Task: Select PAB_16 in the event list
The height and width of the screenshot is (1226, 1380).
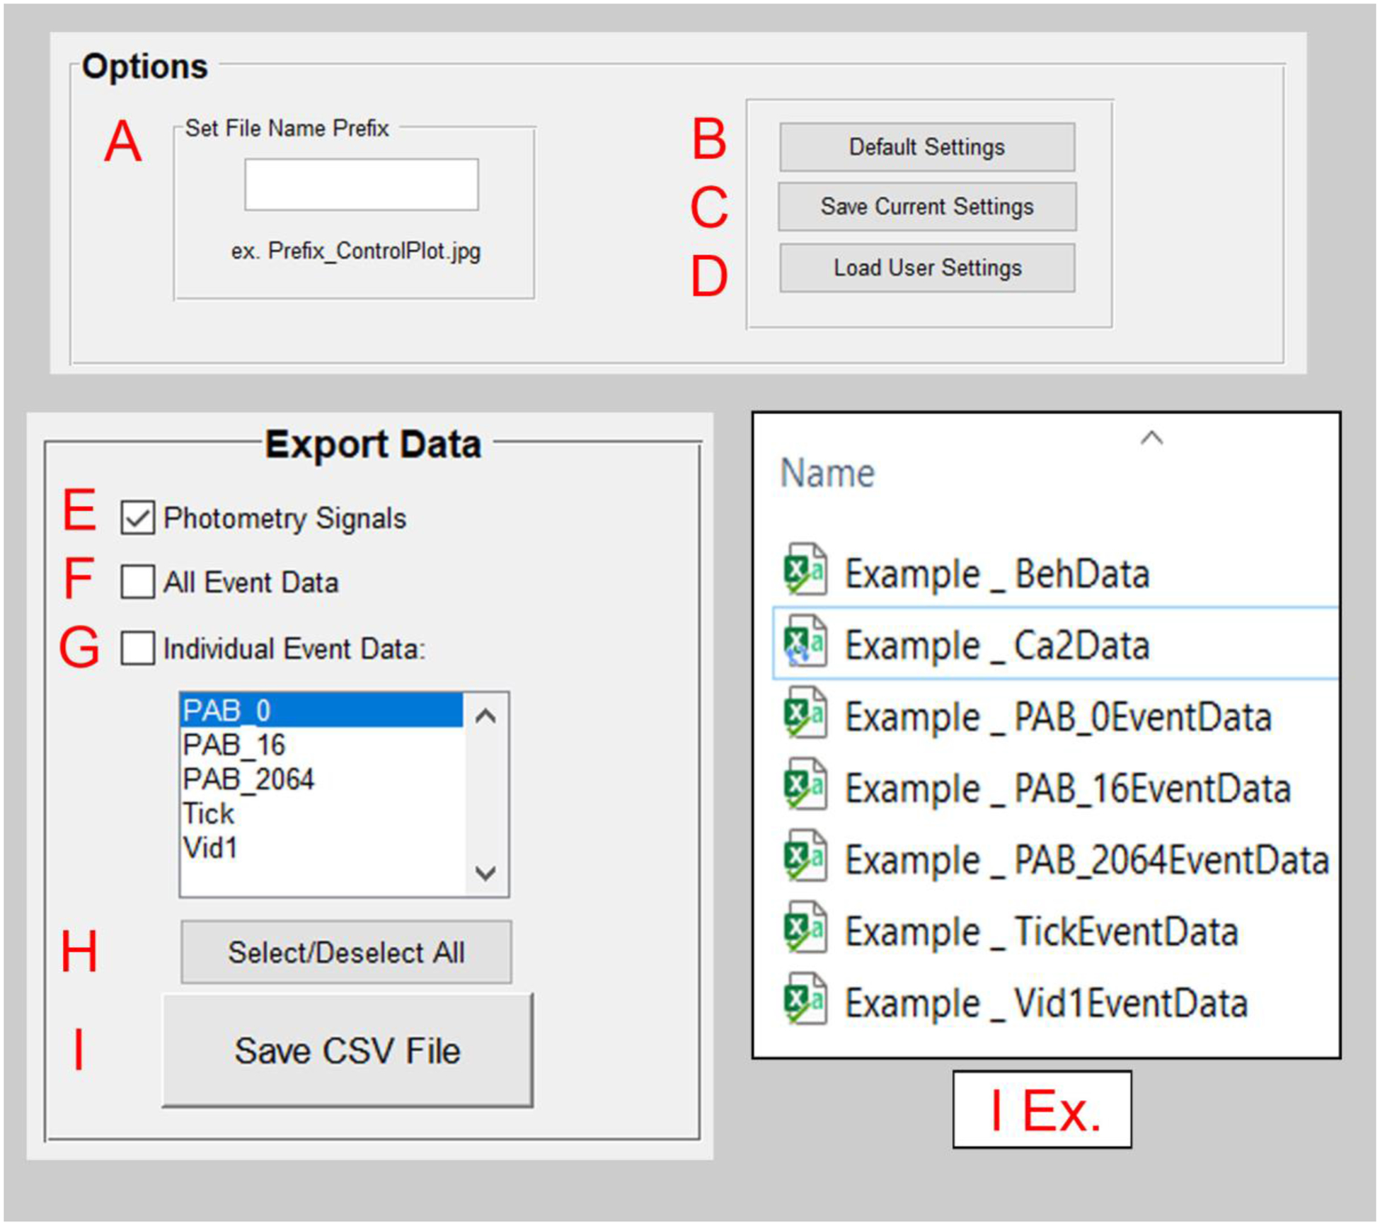Action: click(322, 745)
